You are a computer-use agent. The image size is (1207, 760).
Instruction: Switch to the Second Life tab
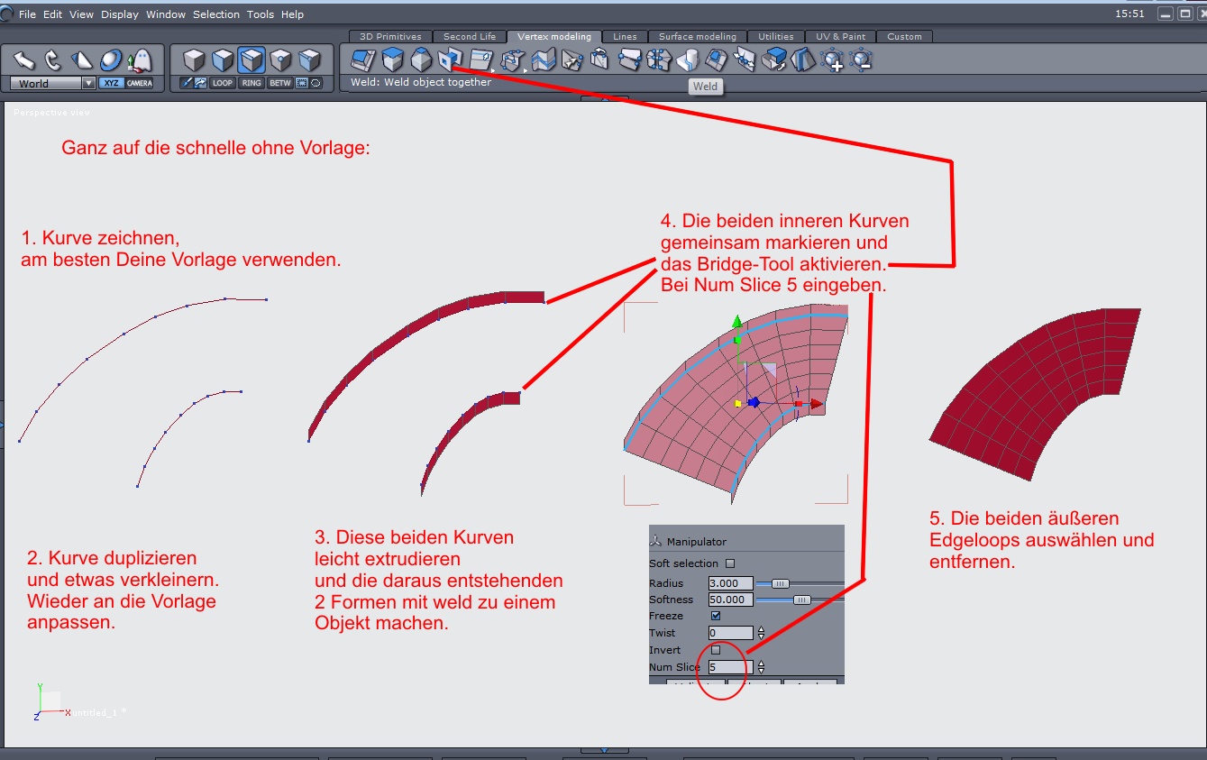click(x=470, y=37)
